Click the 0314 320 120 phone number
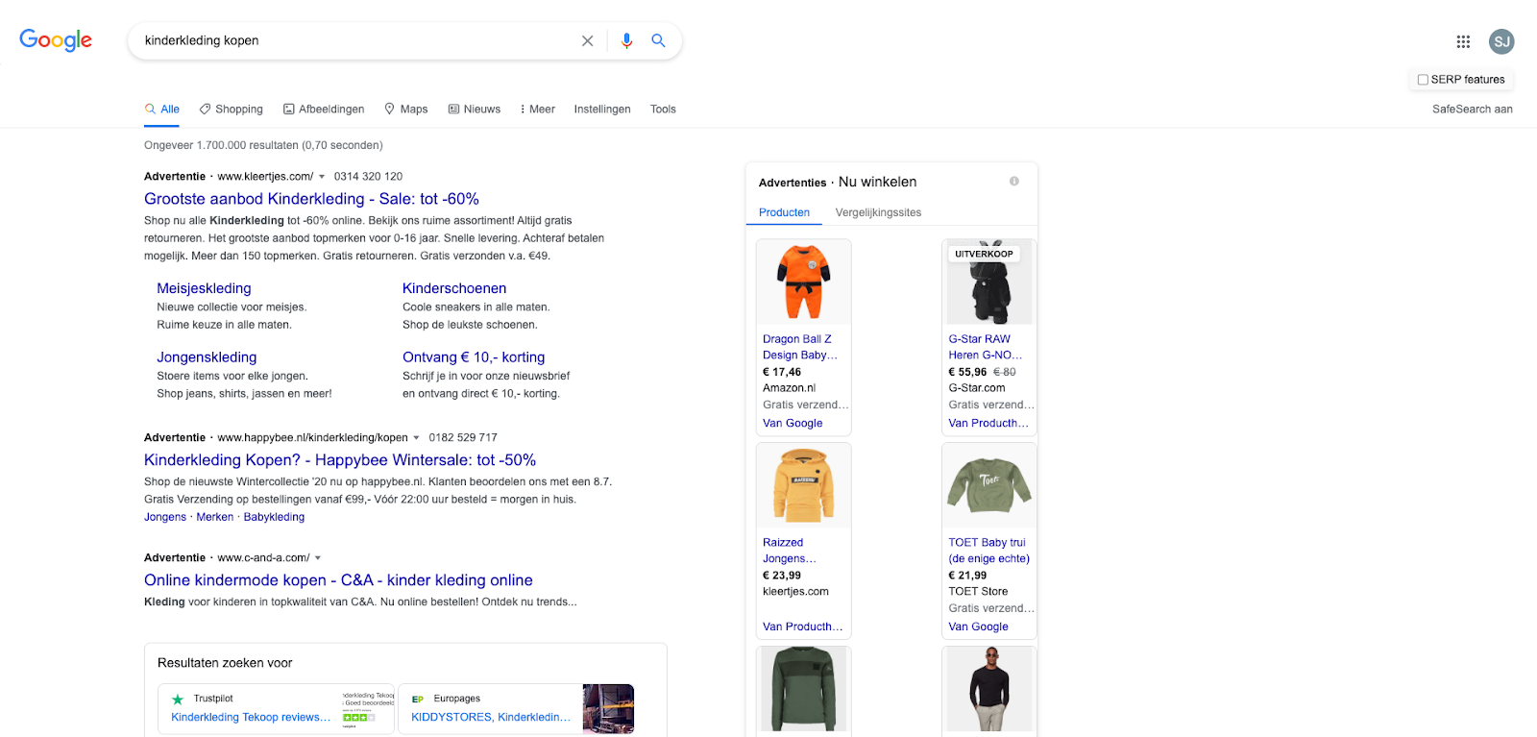The image size is (1537, 737). tap(368, 177)
